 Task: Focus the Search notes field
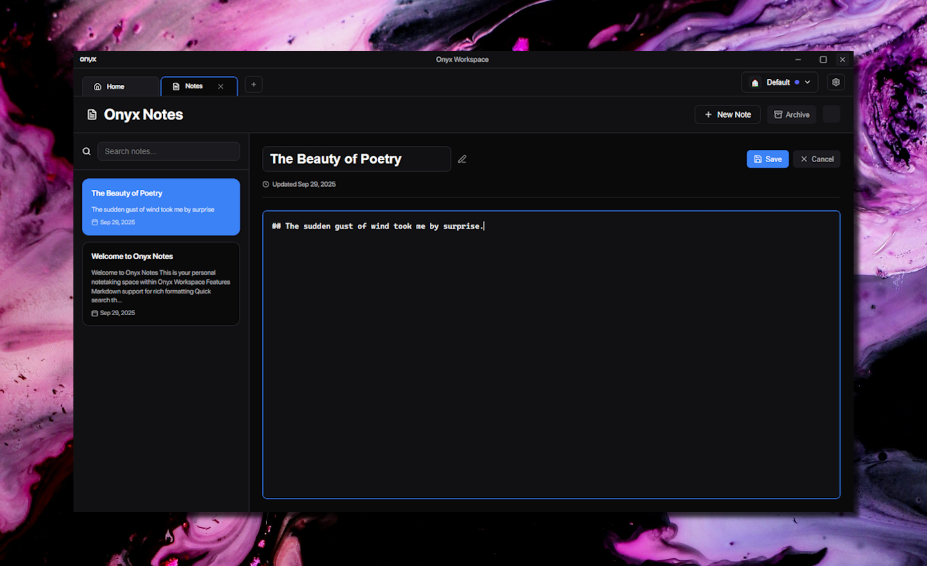point(169,152)
